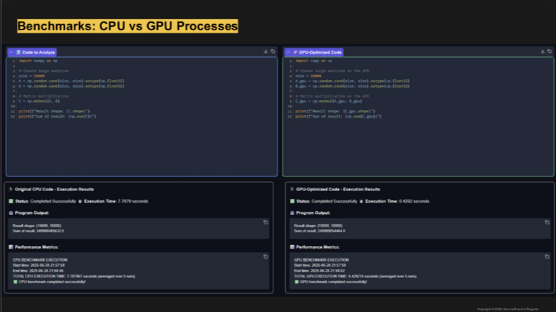The height and width of the screenshot is (312, 556).
Task: Copy the GPU Performance Metrics text
Action: 547,256
